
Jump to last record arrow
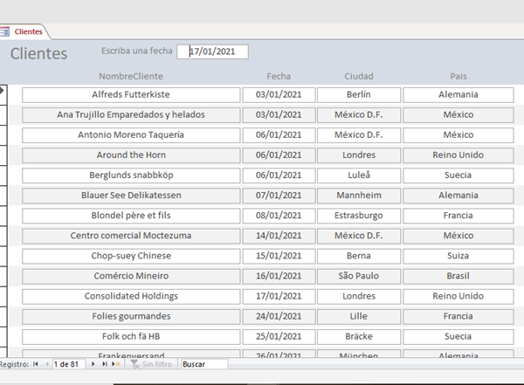[105, 364]
